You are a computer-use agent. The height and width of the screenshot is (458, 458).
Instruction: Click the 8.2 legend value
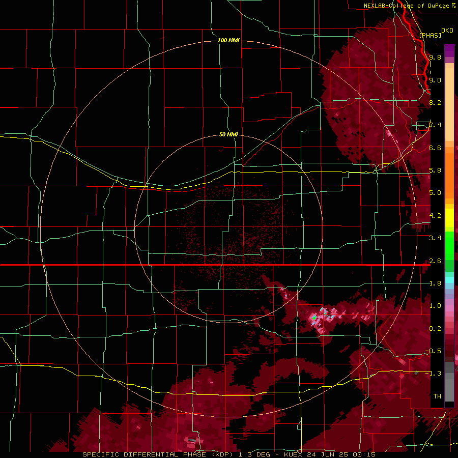435,102
